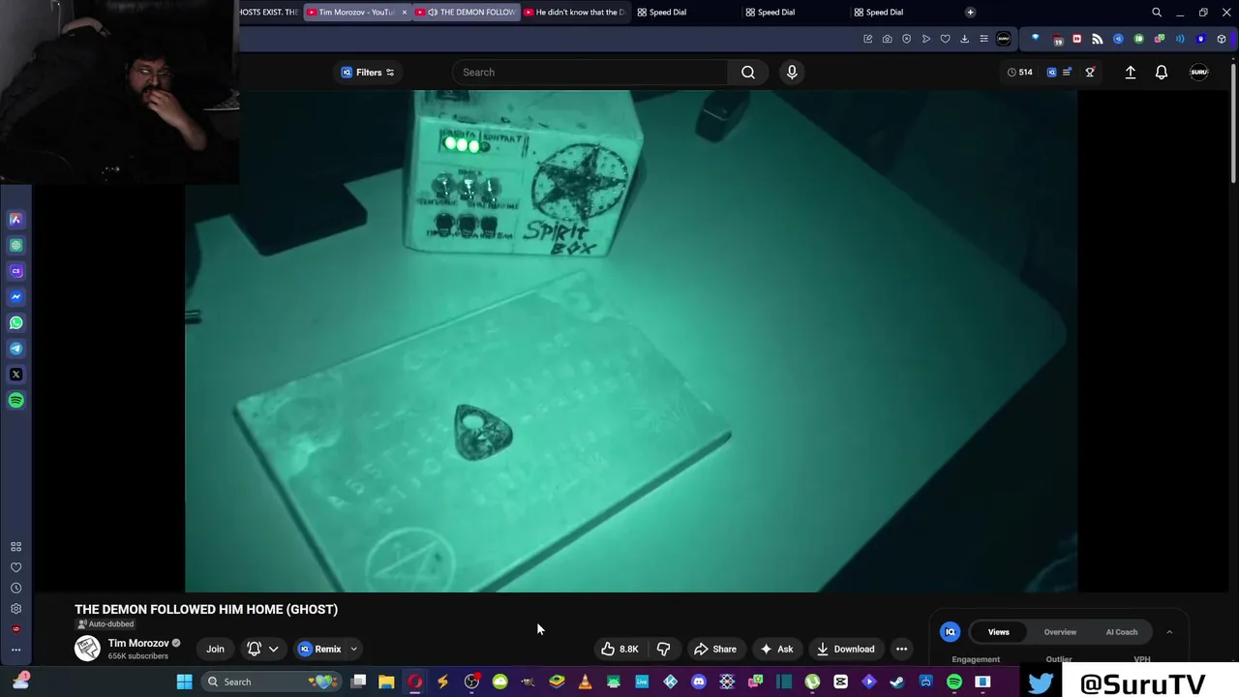Screen dimensions: 1239x697
Task: Click the vidIQ logo icon in panel
Action: pos(950,632)
